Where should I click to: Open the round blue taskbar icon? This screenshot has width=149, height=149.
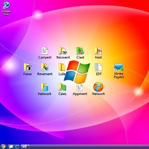(x=17, y=147)
